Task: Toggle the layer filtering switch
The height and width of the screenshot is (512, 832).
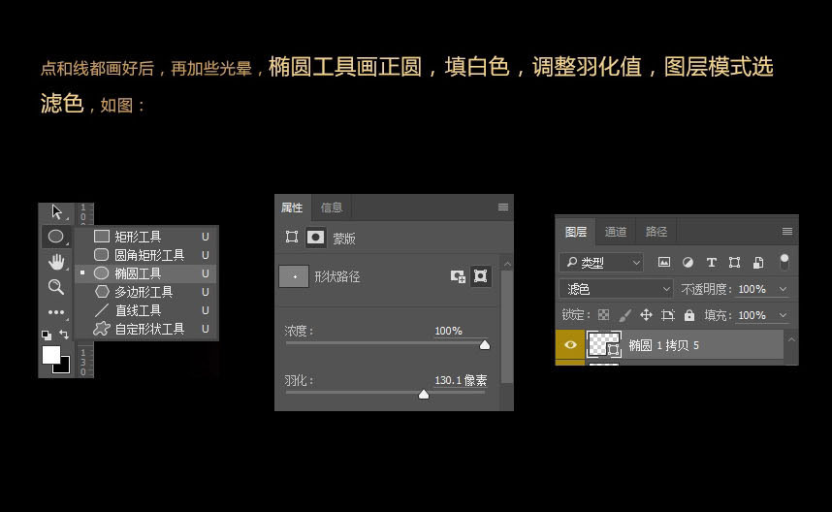Action: (x=784, y=262)
